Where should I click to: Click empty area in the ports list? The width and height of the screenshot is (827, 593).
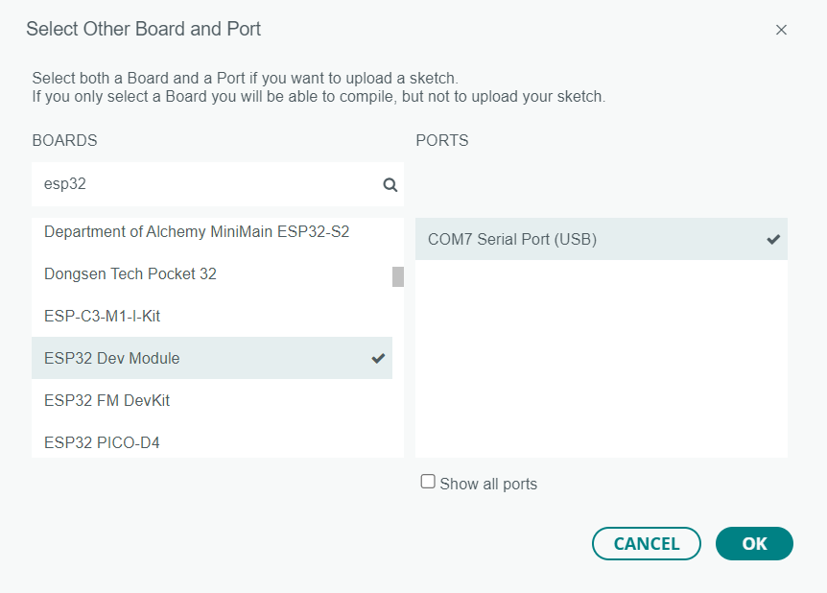point(601,365)
